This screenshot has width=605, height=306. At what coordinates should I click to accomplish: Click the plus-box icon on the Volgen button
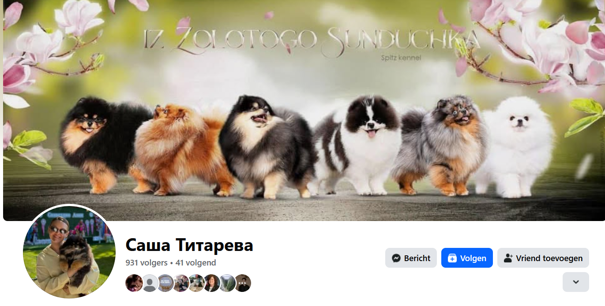point(452,258)
